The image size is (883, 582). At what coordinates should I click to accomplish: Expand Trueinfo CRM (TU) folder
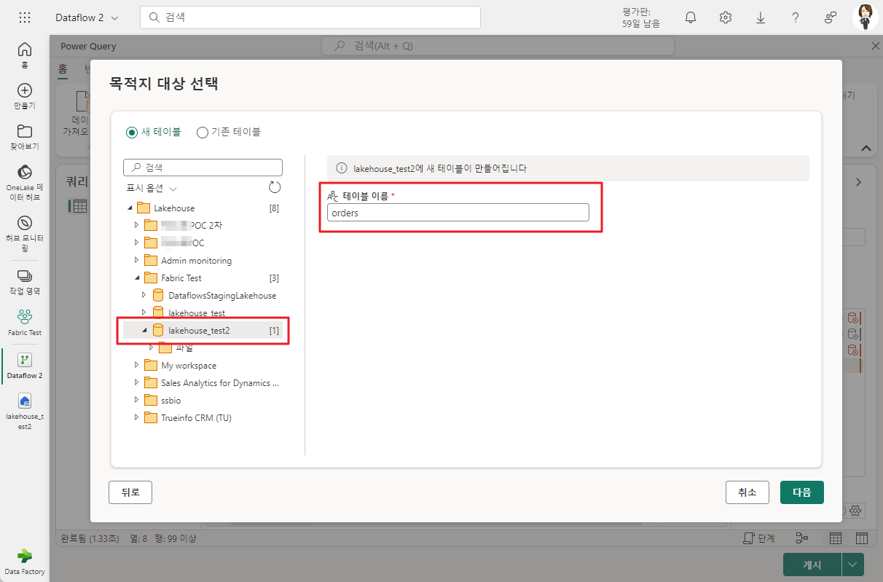point(136,417)
